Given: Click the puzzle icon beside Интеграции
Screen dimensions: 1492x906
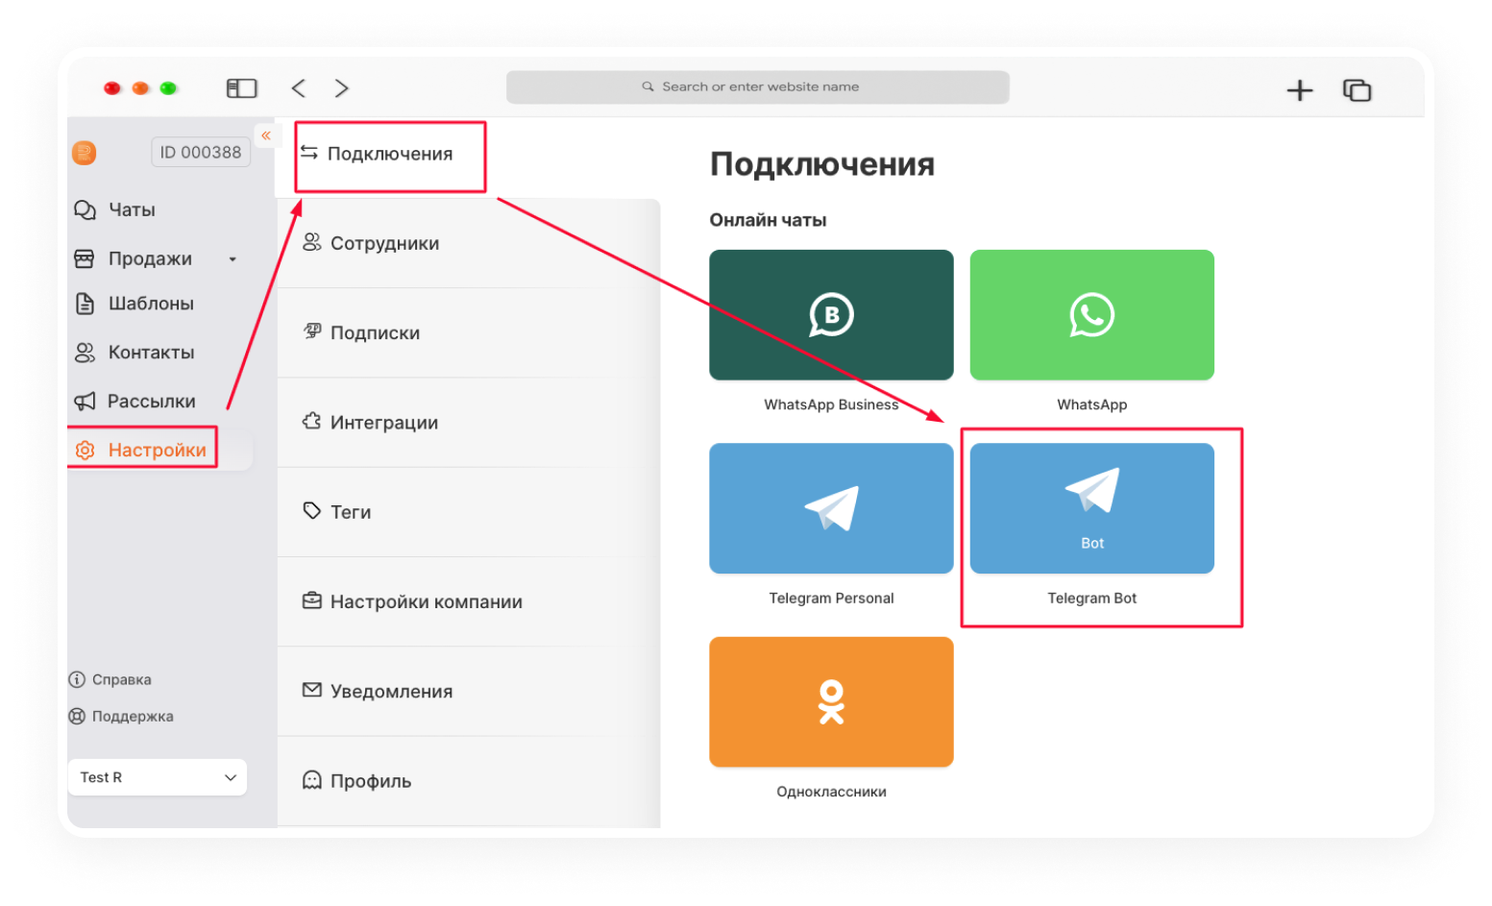Looking at the screenshot, I should [x=312, y=421].
